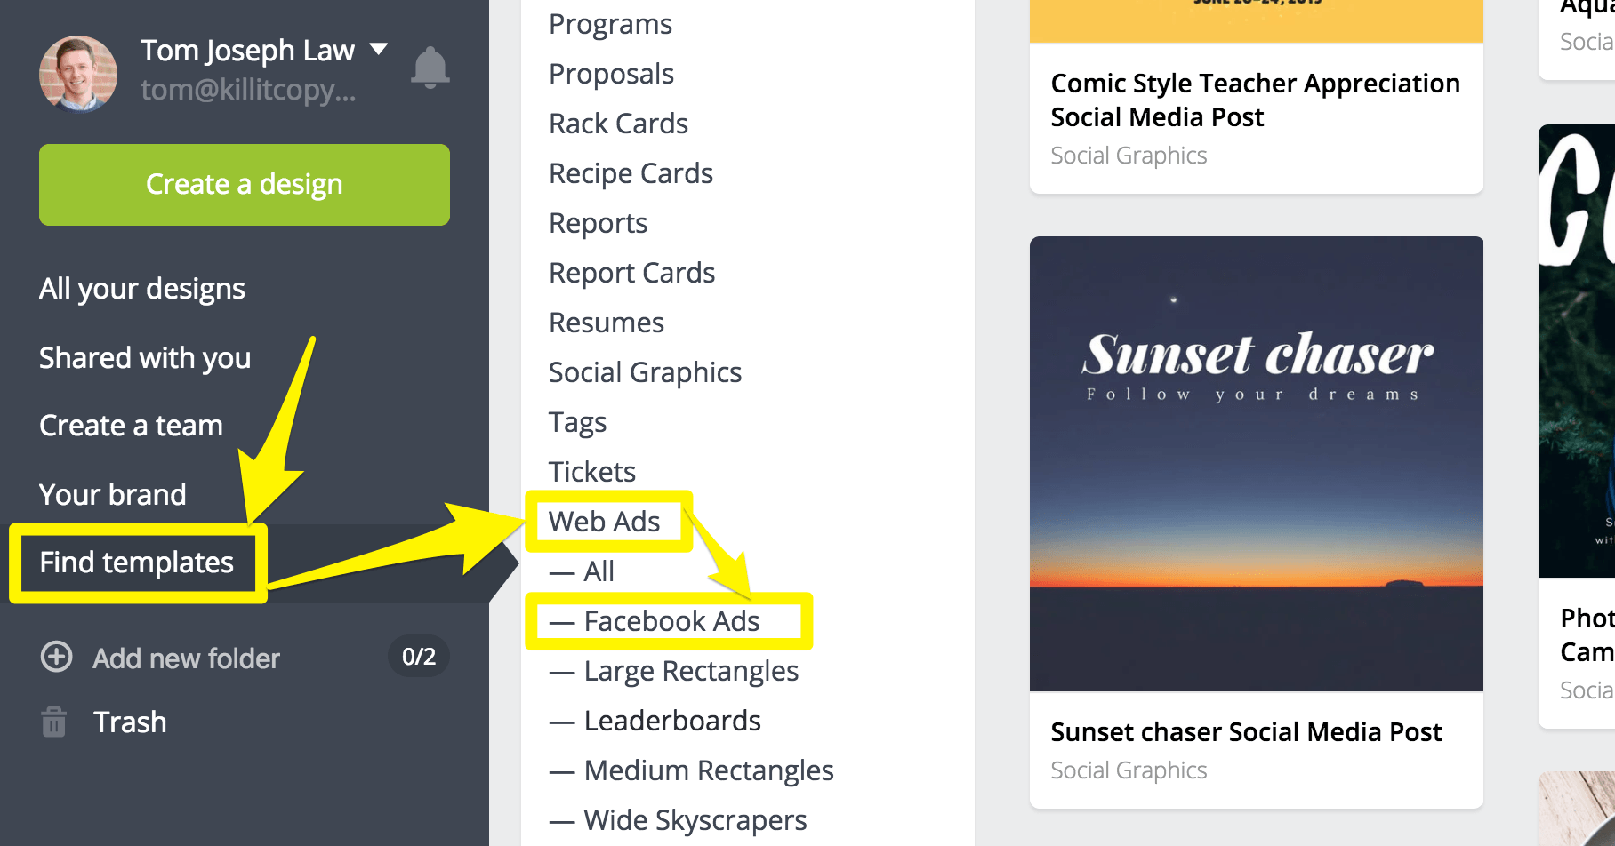The height and width of the screenshot is (846, 1615).
Task: Open All your designs
Action: [x=142, y=289]
